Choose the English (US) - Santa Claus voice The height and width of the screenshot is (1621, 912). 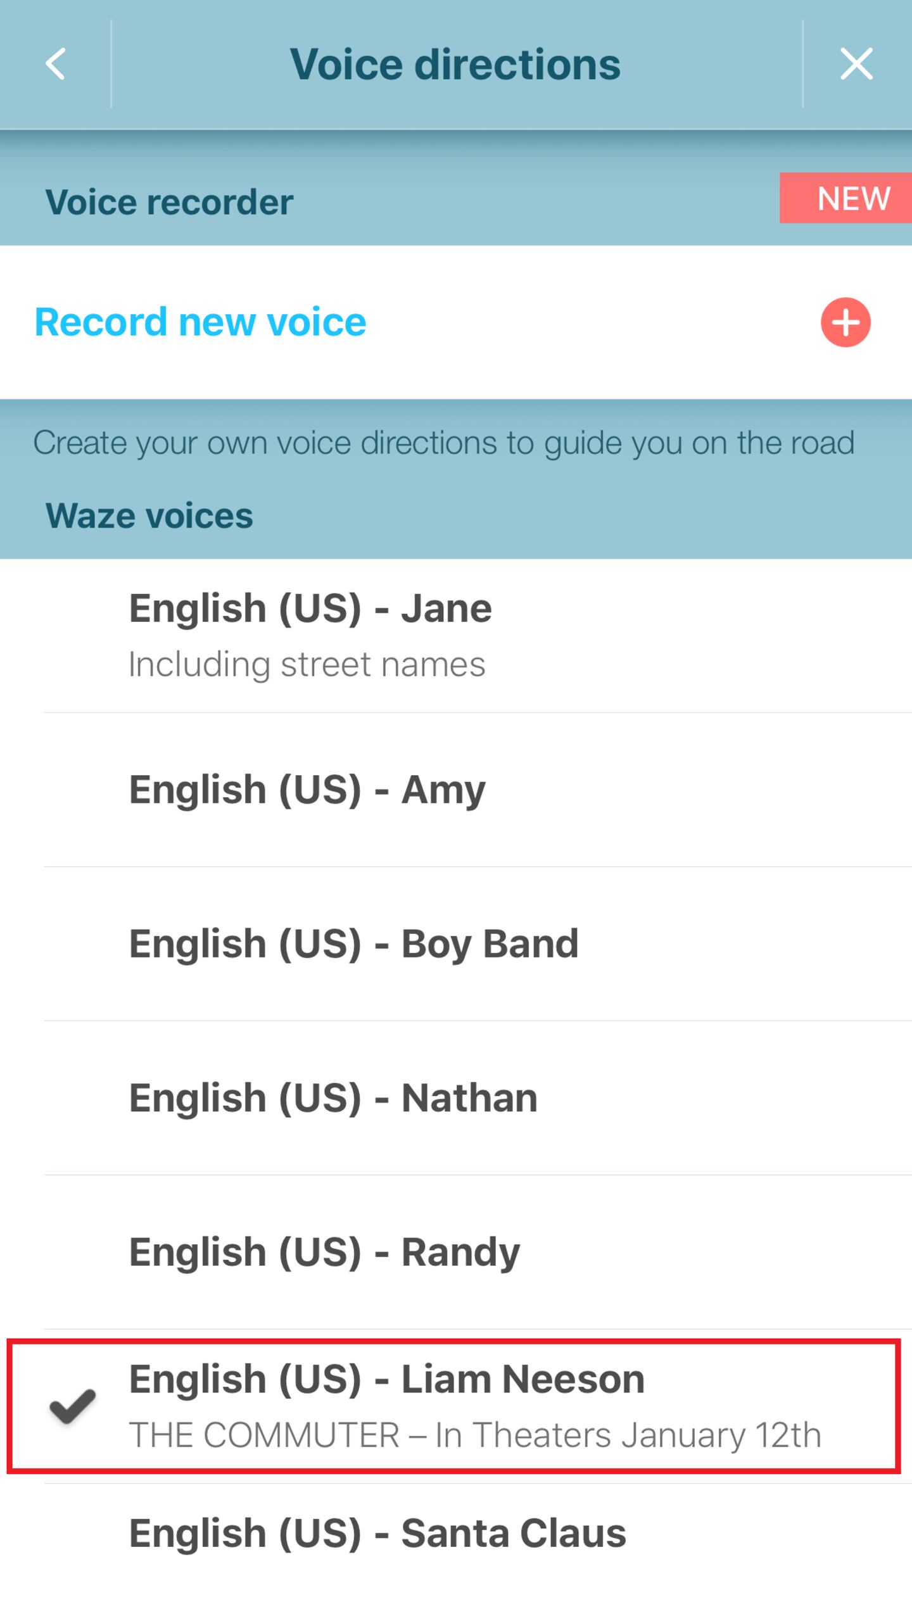tap(377, 1533)
